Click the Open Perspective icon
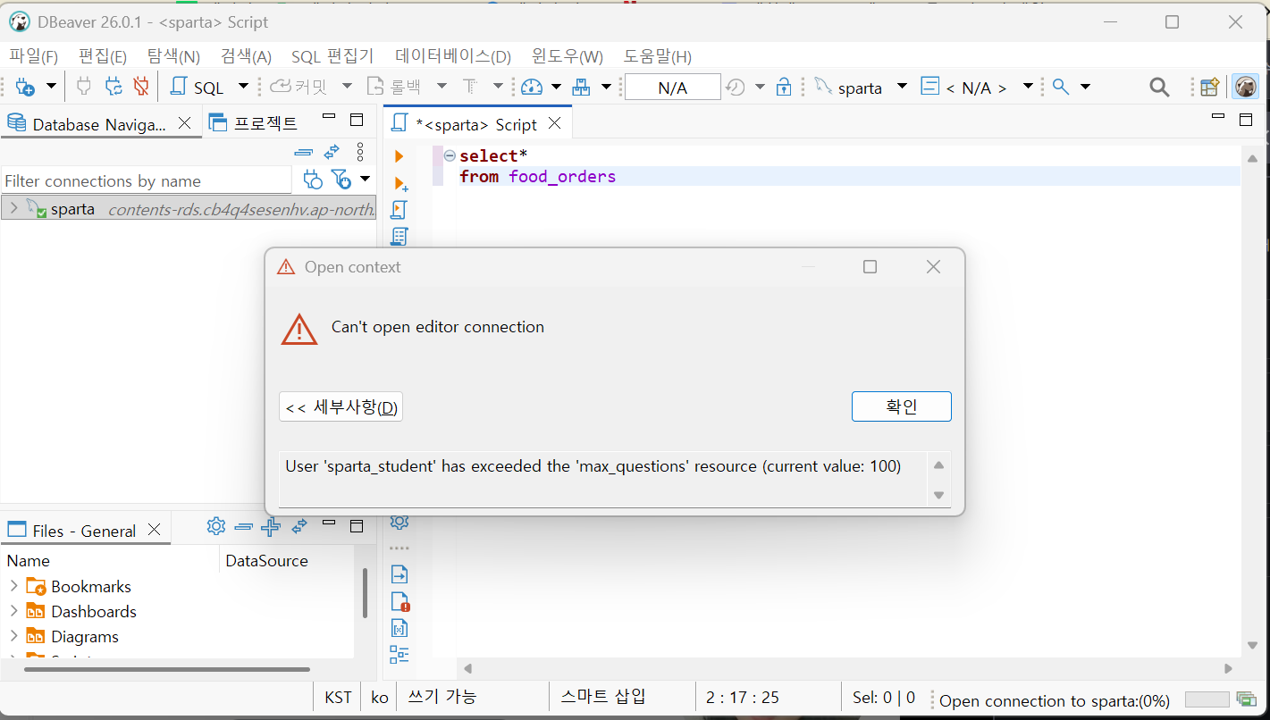This screenshot has width=1270, height=720. tap(1210, 87)
